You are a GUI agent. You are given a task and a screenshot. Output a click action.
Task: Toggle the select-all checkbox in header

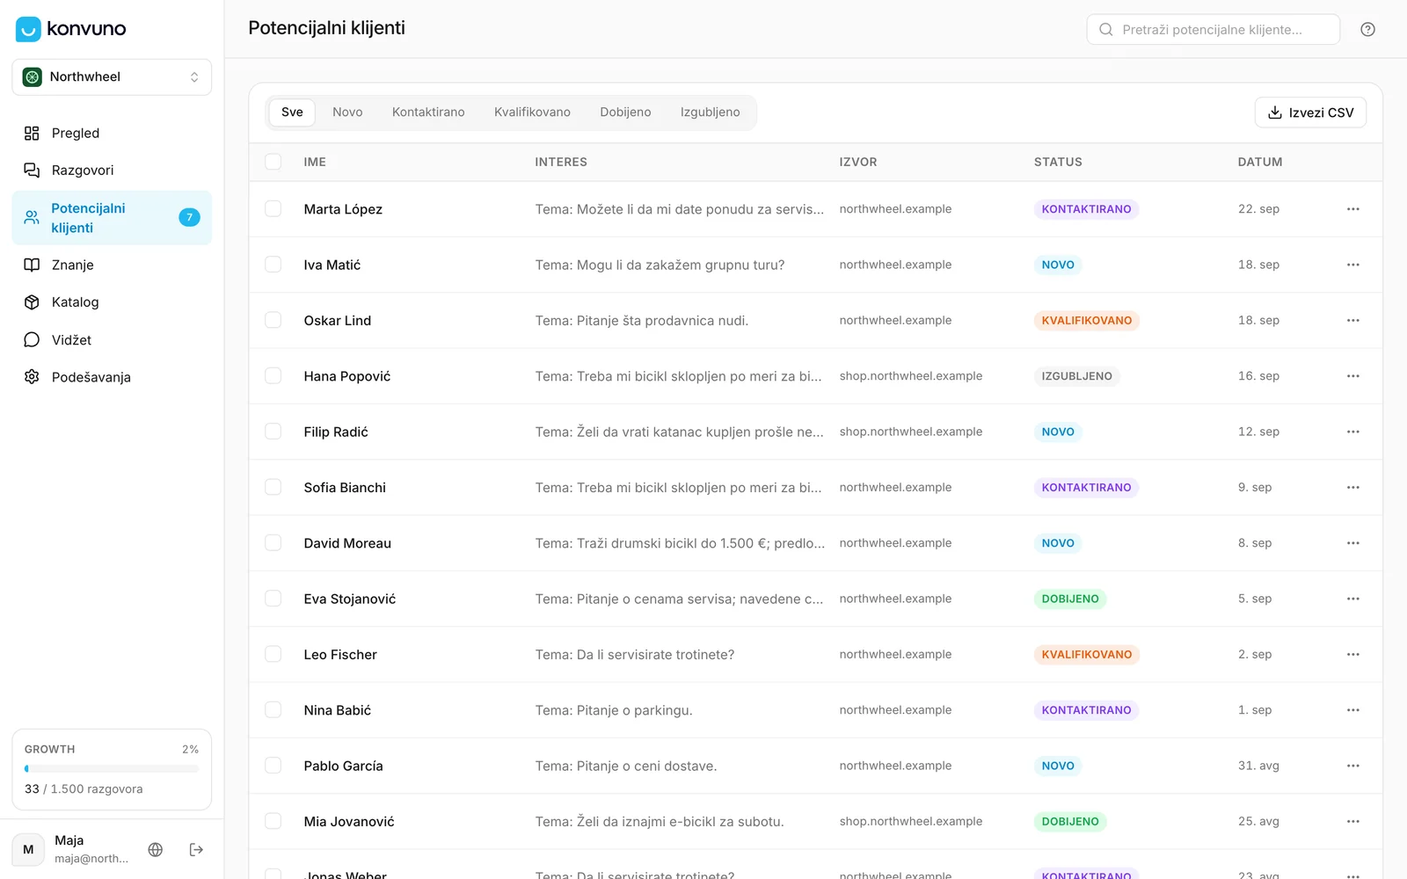273,162
